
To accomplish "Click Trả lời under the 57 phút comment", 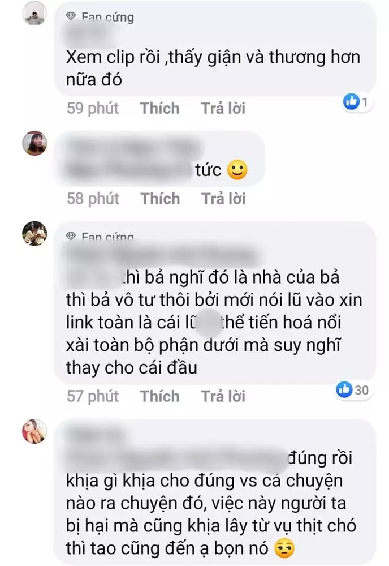I will pyautogui.click(x=223, y=396).
